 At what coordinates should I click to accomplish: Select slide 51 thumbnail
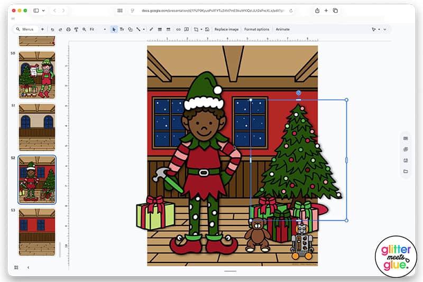pyautogui.click(x=37, y=127)
